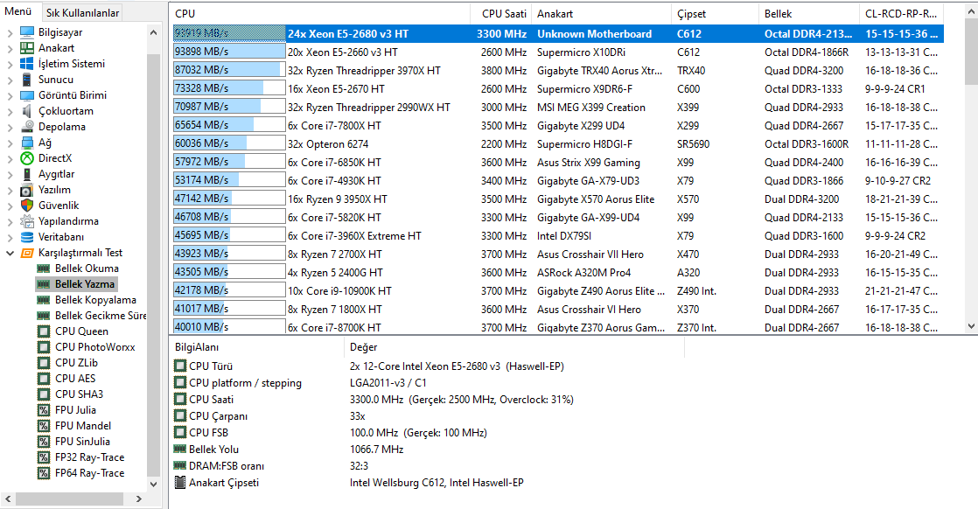Open the FP64 Ray-Trace benchmark
Image resolution: width=978 pixels, height=509 pixels.
(89, 473)
